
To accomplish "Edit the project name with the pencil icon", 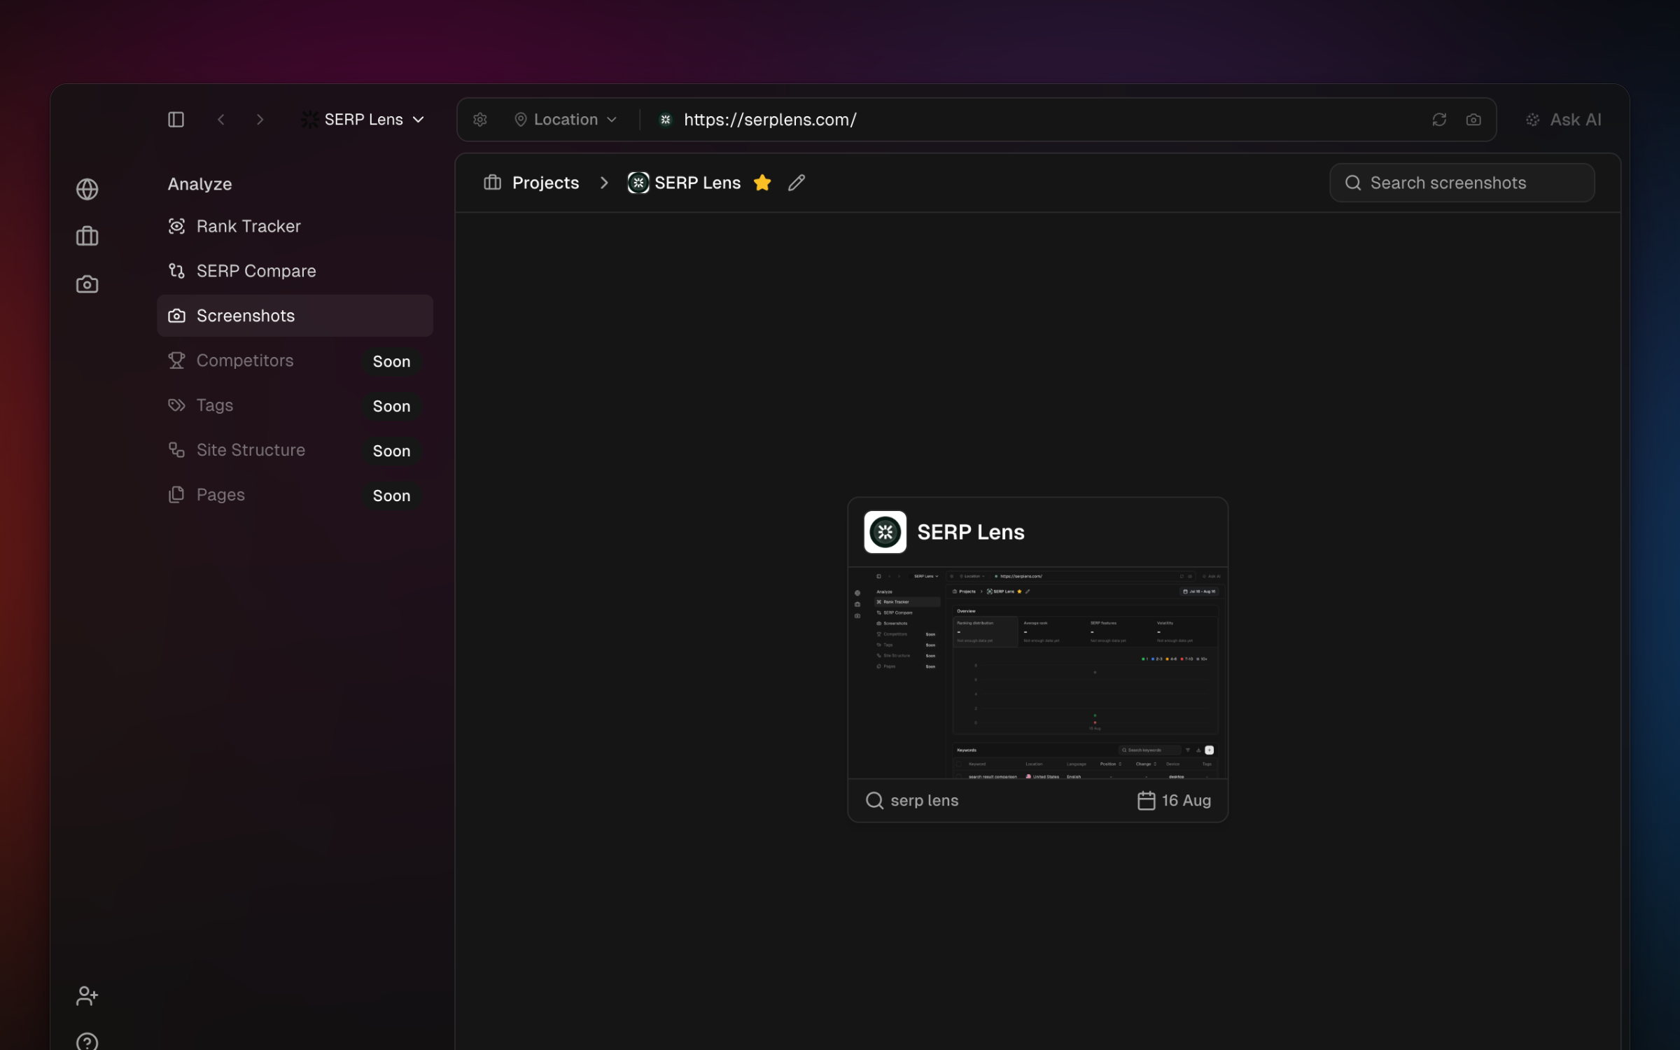I will tap(797, 183).
